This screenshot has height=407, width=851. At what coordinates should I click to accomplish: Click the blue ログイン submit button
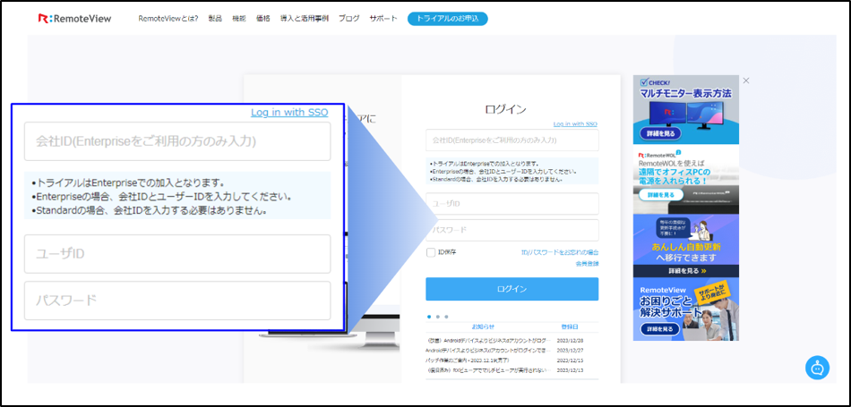tap(511, 289)
